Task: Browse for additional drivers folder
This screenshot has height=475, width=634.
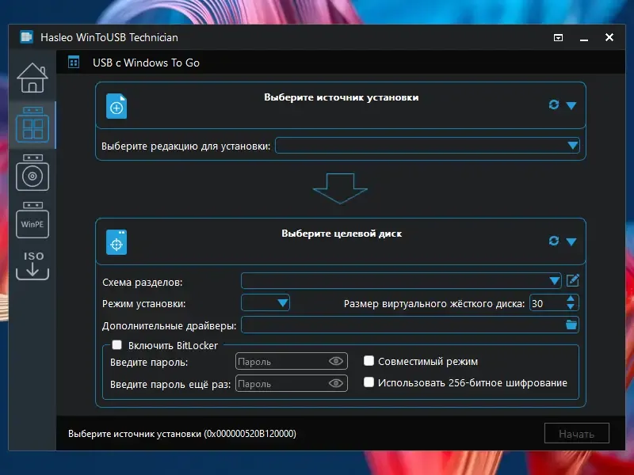Action: (571, 325)
